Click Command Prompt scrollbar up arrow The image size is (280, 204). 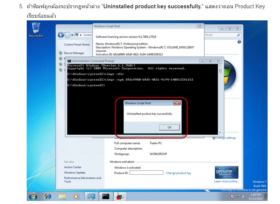(x=220, y=66)
